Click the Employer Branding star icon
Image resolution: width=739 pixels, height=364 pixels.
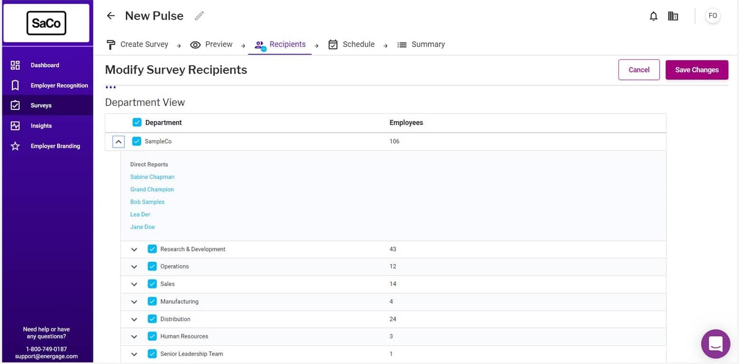coord(15,146)
